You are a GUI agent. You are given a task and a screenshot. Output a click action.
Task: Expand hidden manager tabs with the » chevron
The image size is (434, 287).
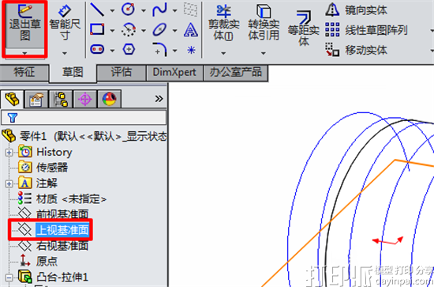pos(159,99)
